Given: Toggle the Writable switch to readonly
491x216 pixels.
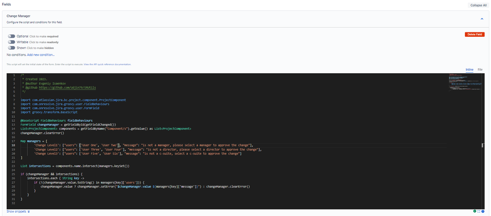Looking at the screenshot, I should tap(12, 42).
